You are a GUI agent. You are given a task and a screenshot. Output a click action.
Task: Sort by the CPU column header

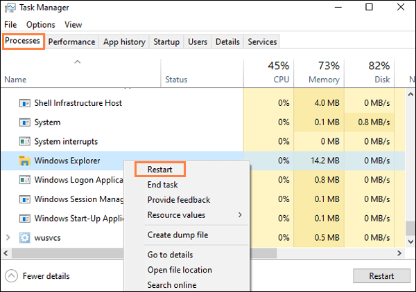tap(269, 73)
